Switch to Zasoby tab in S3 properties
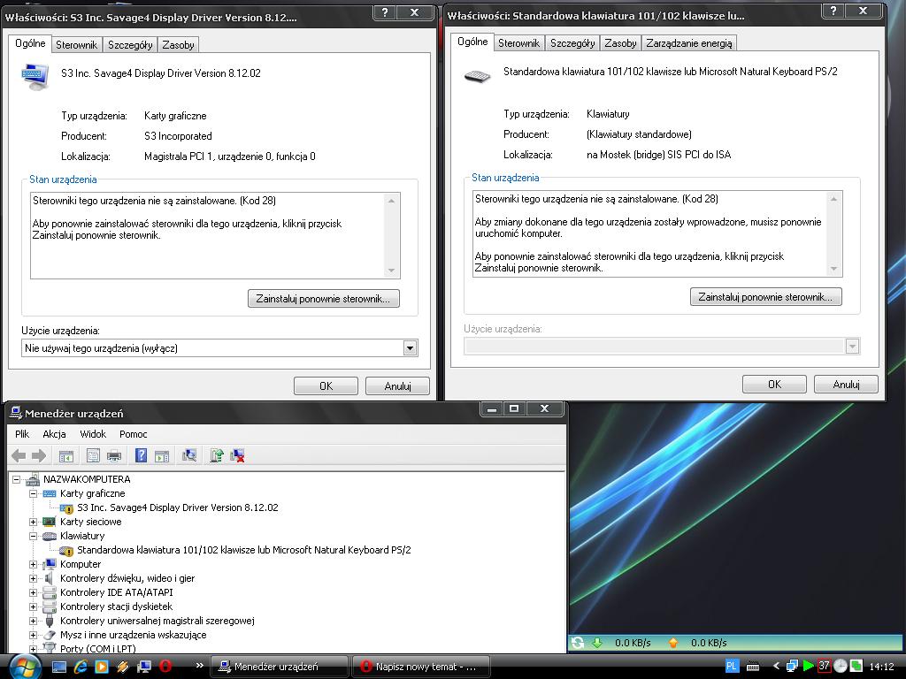 click(178, 45)
